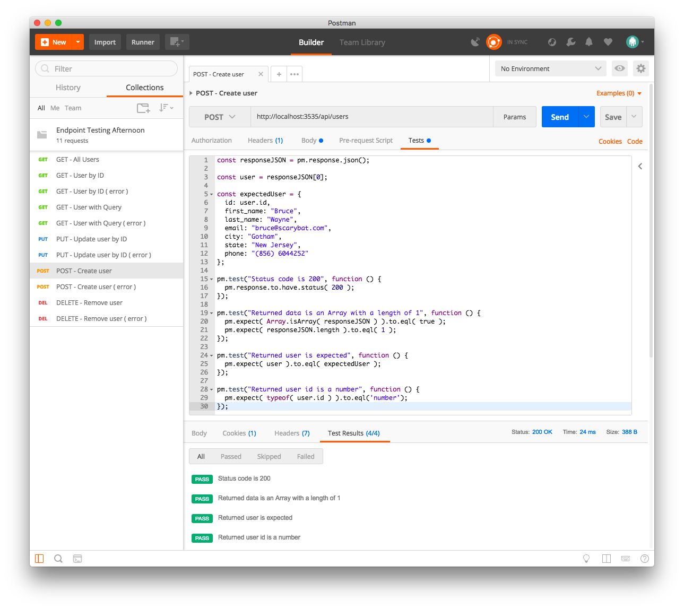Toggle two-pane layout icon
Image resolution: width=684 pixels, height=609 pixels.
pyautogui.click(x=607, y=558)
